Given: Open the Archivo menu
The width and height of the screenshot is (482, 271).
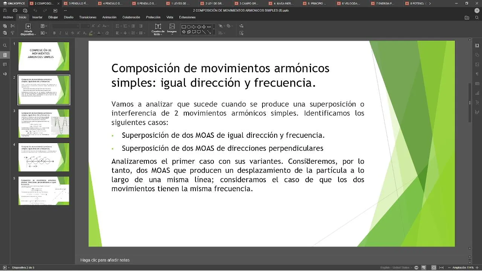Looking at the screenshot, I should [x=8, y=17].
